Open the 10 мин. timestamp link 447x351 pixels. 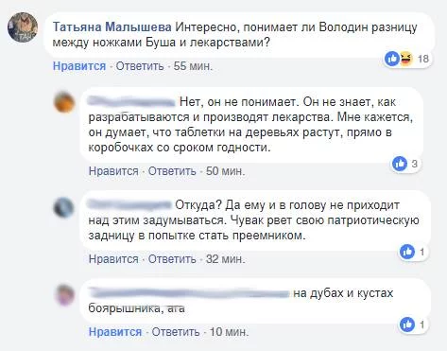click(229, 332)
